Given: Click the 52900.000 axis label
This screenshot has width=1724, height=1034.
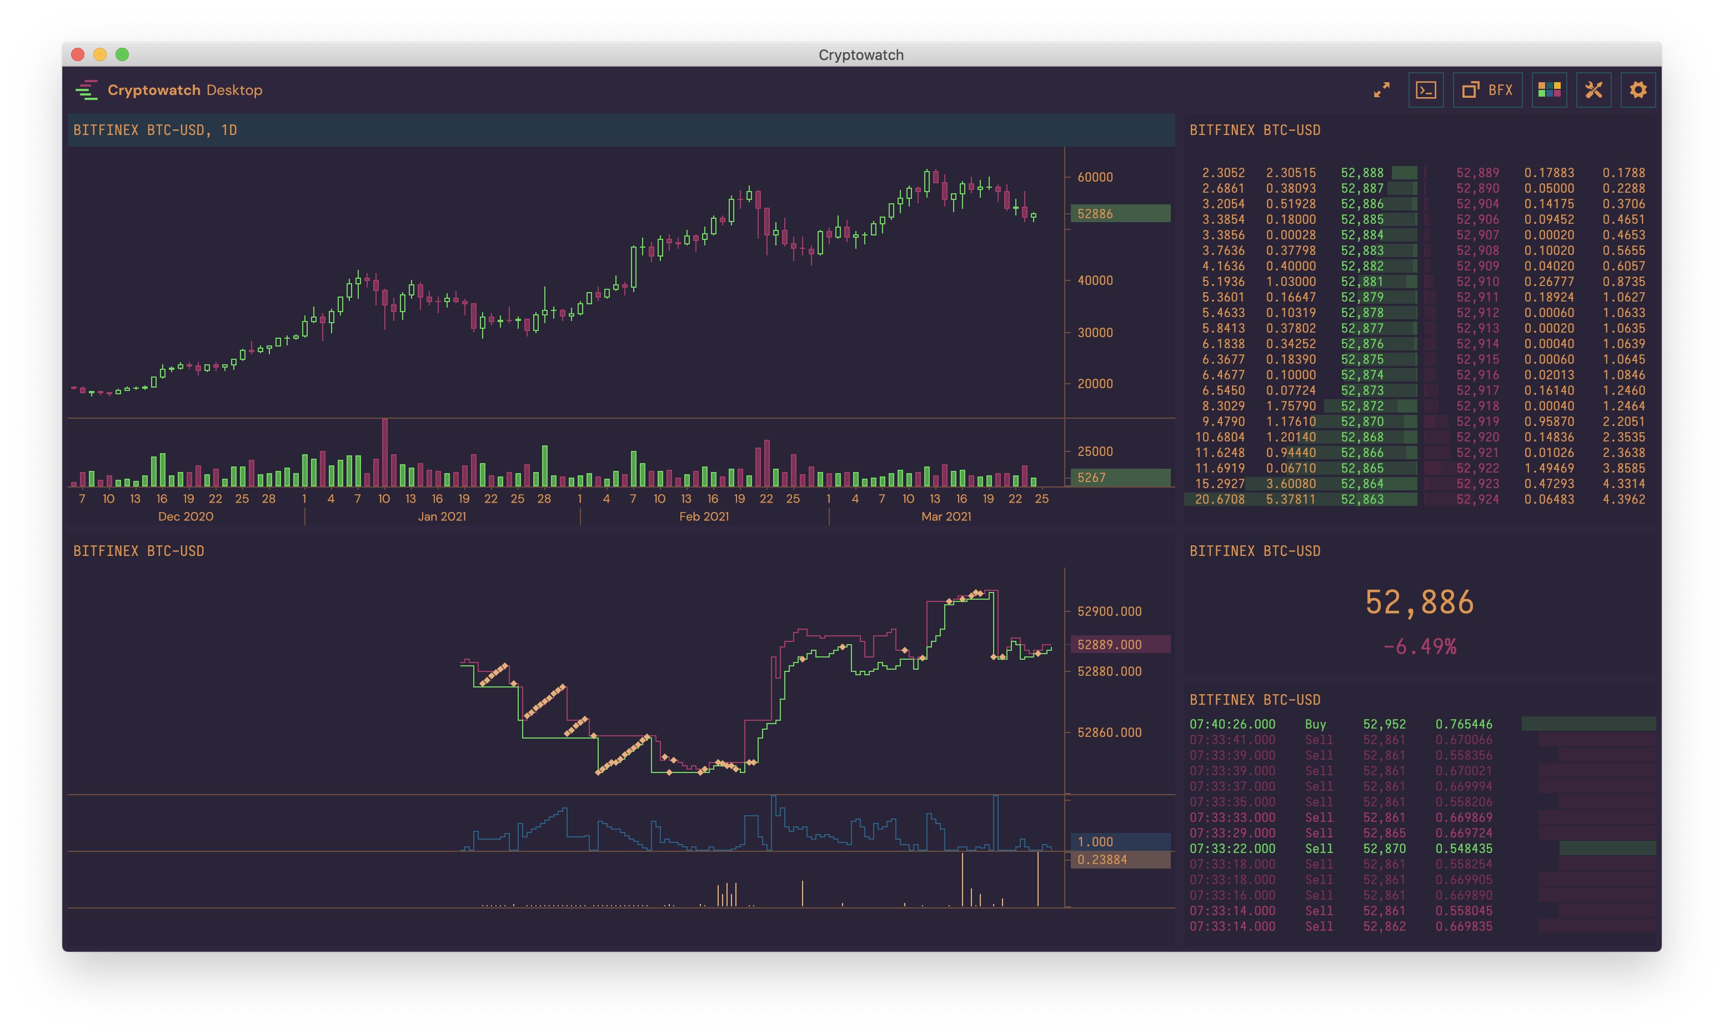Looking at the screenshot, I should point(1109,611).
